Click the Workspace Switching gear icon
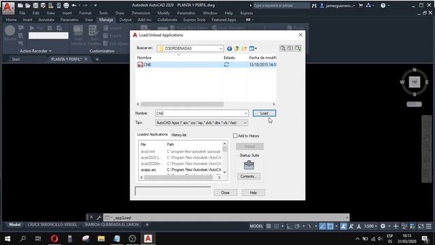Viewport: 435px width, 245px height. (x=383, y=226)
